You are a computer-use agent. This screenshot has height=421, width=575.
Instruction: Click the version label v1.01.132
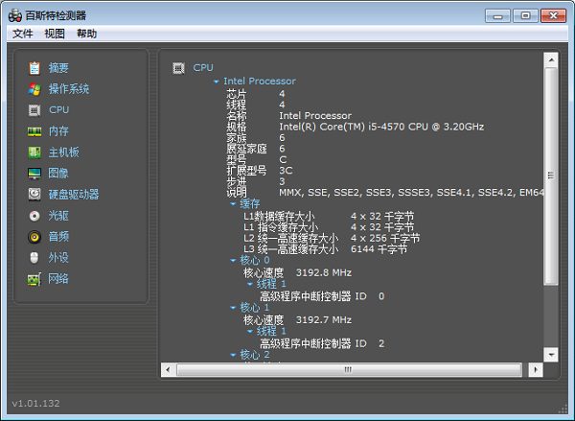click(36, 404)
